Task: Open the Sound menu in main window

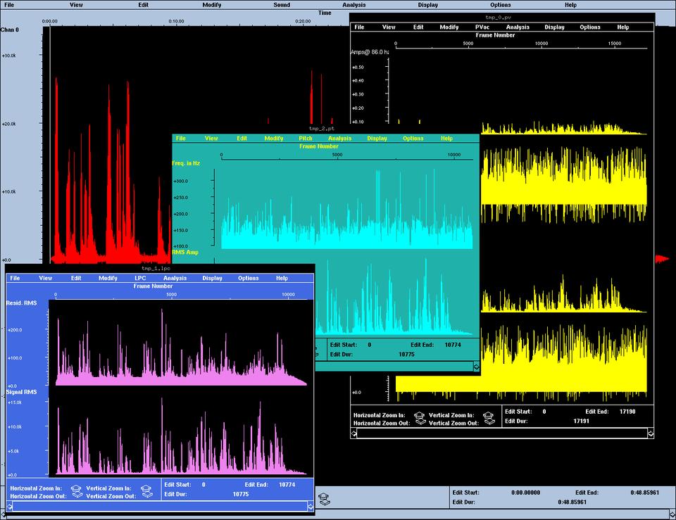Action: (282, 5)
